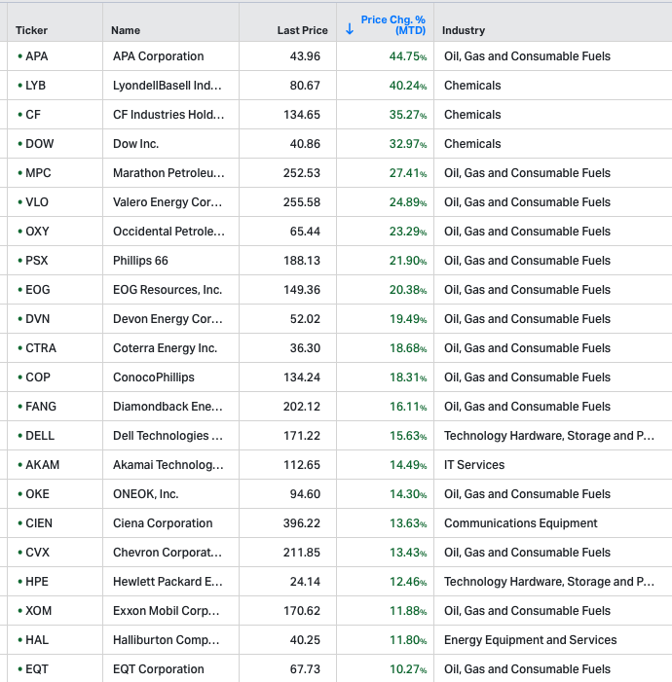
Task: Click the ConocoPhillips company name
Action: click(154, 377)
